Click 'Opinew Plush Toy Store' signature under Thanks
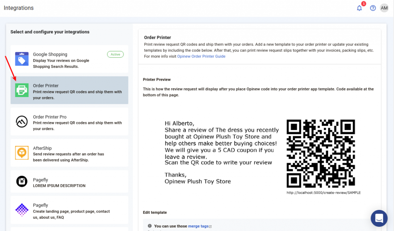The width and height of the screenshot is (394, 231). click(x=198, y=181)
